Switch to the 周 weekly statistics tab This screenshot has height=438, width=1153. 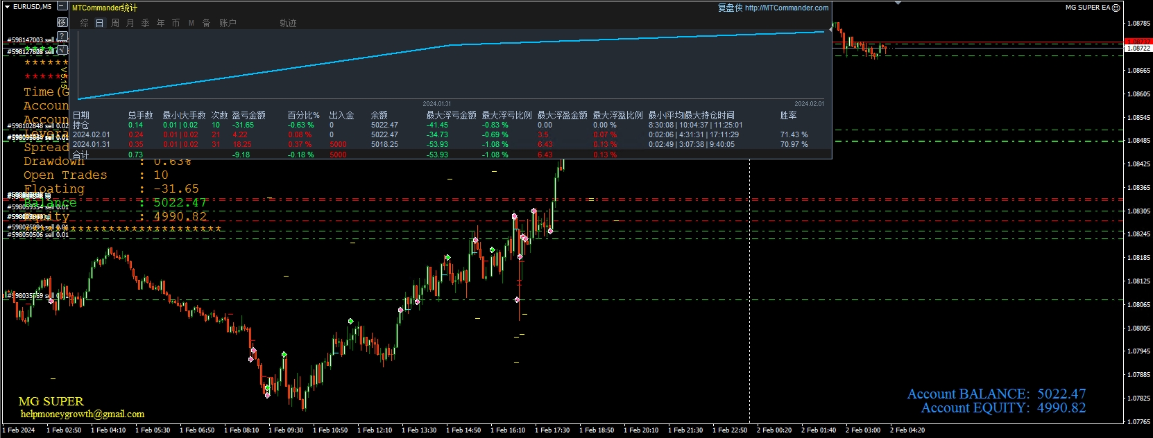(114, 23)
